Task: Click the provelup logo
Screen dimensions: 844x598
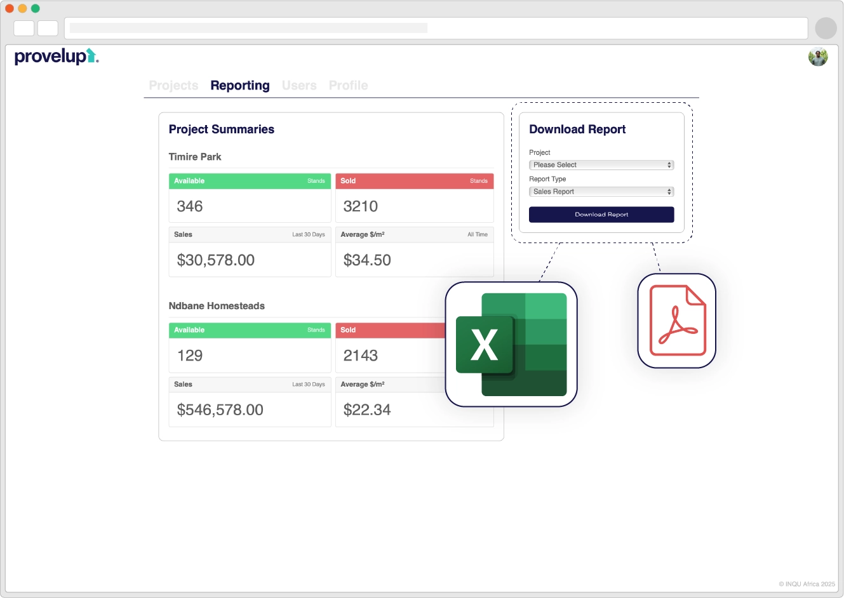Action: 56,56
